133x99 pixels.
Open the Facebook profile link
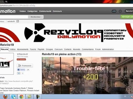[19, 82]
